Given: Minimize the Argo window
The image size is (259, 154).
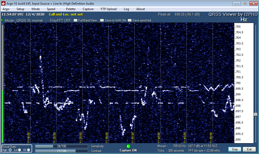Looking at the screenshot, I should pos(236,3).
